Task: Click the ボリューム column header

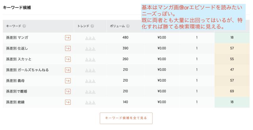Action: [x=117, y=26]
